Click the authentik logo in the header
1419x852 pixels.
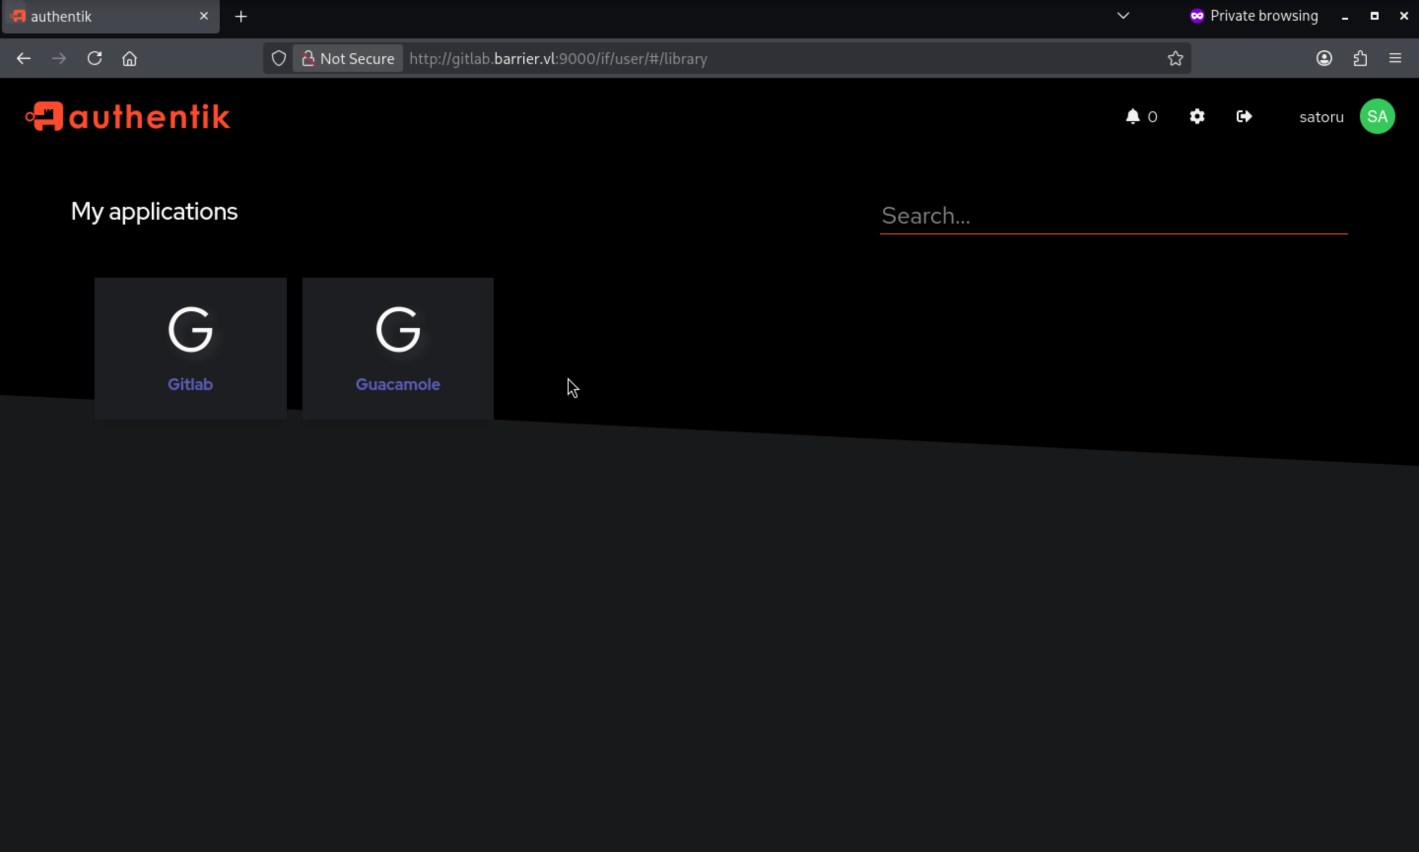tap(128, 117)
